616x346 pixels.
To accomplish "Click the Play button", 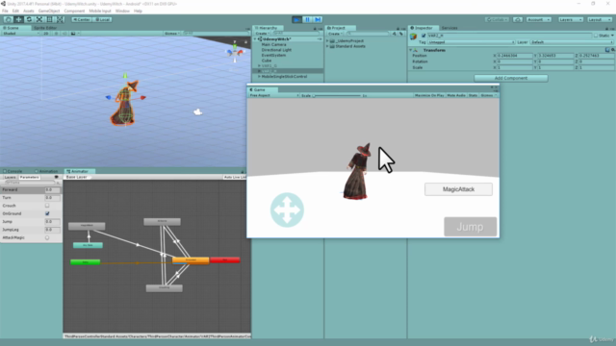I will (297, 19).
